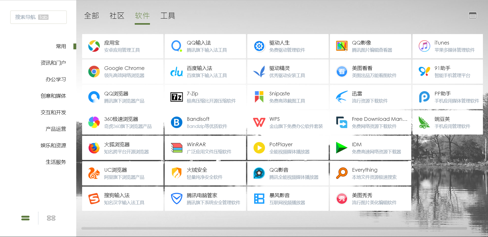This screenshot has width=488, height=237.
Task: Click the WinRAR books icon
Action: 177,148
